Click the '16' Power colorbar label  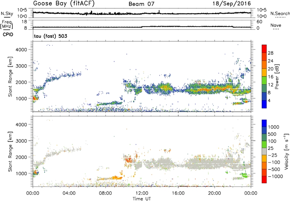coord(270,77)
